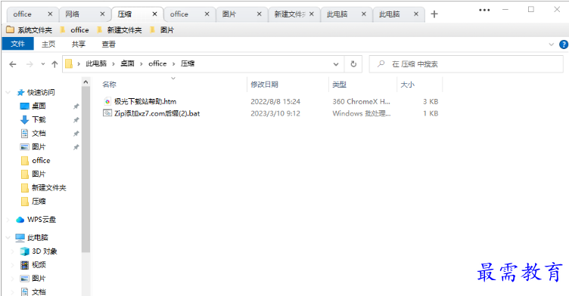Image resolution: width=569 pixels, height=296 pixels.
Task: Open 桌面 in quick access
Action: click(39, 106)
